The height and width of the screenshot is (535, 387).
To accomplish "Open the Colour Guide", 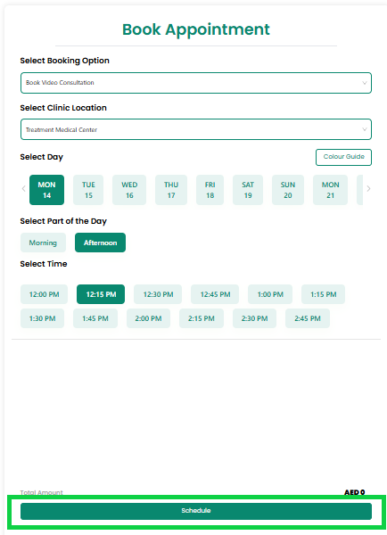I will coord(343,157).
